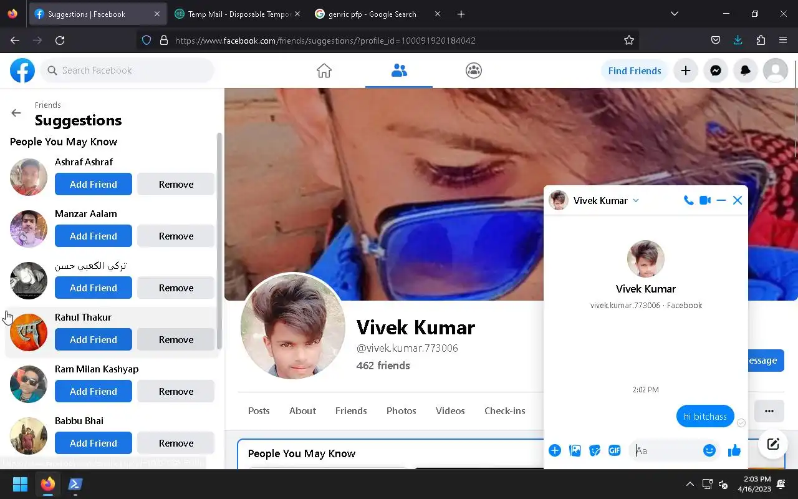Expand the list all tabs chevron

point(674,14)
